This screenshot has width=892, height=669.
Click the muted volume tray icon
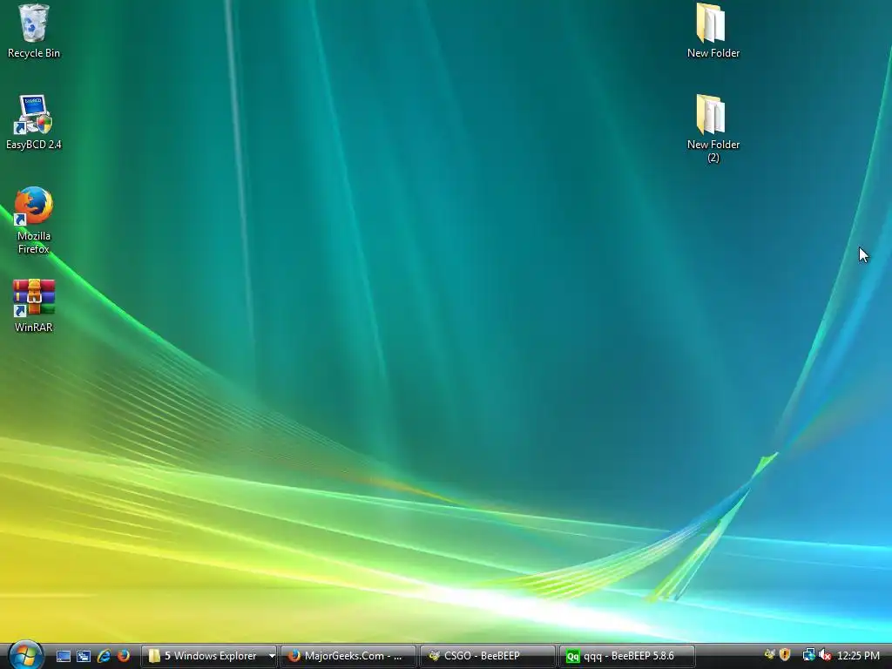click(825, 655)
